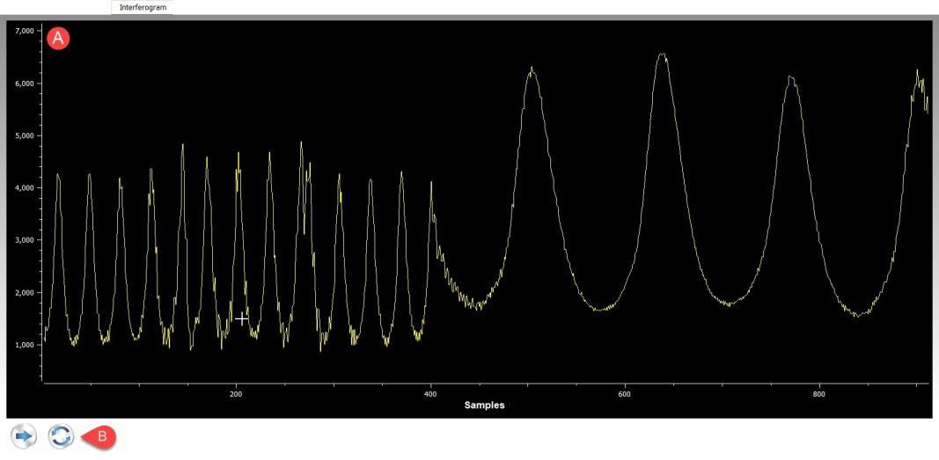The width and height of the screenshot is (939, 460).
Task: Click the waveform peak near sample 500
Action: [x=532, y=69]
